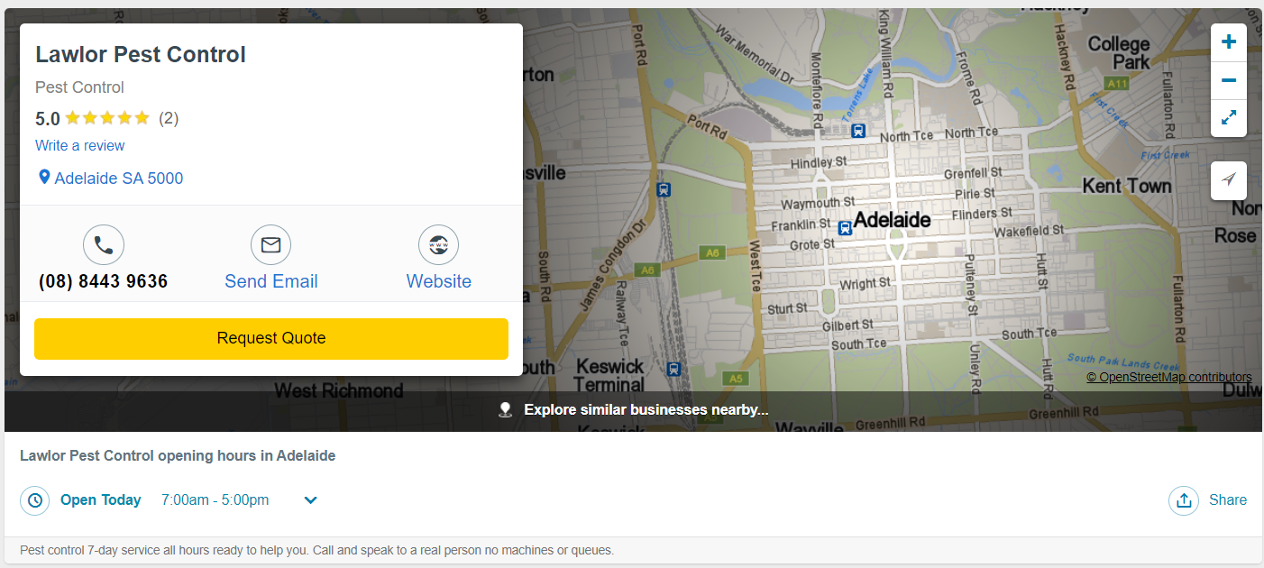1264x568 pixels.
Task: Click the envelope email icon
Action: [x=270, y=245]
